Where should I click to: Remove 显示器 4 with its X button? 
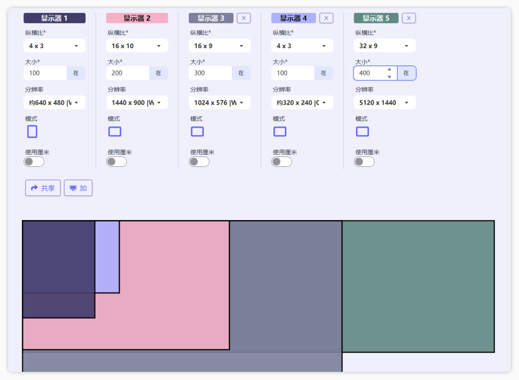click(326, 18)
